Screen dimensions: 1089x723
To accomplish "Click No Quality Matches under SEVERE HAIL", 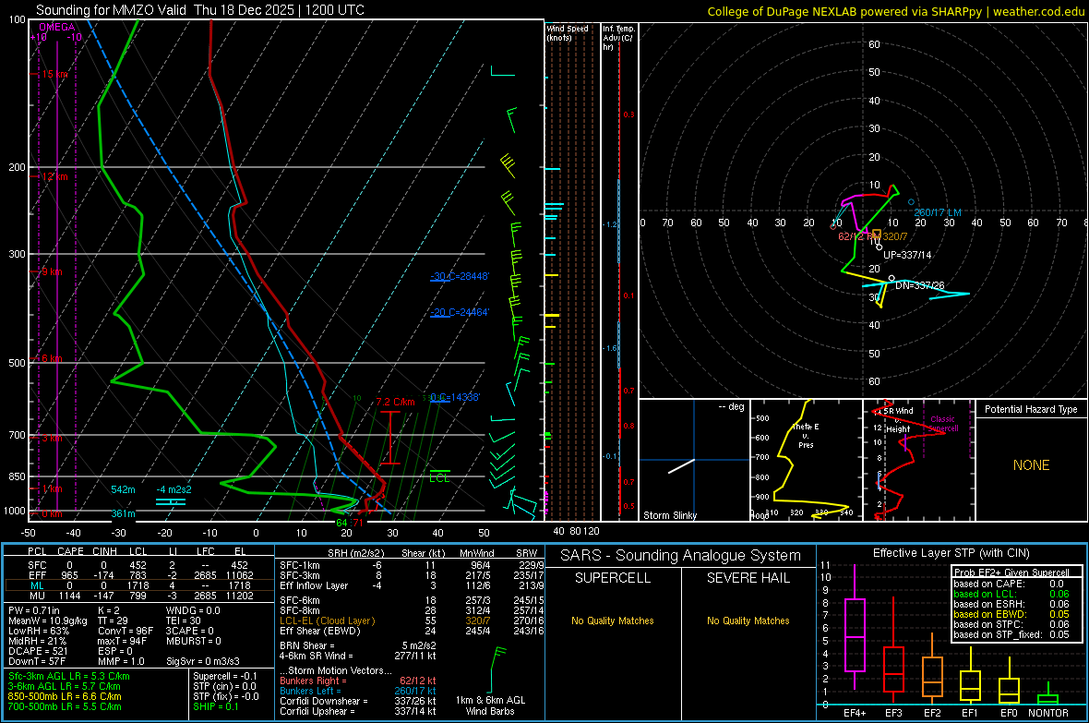I will pyautogui.click(x=748, y=621).
